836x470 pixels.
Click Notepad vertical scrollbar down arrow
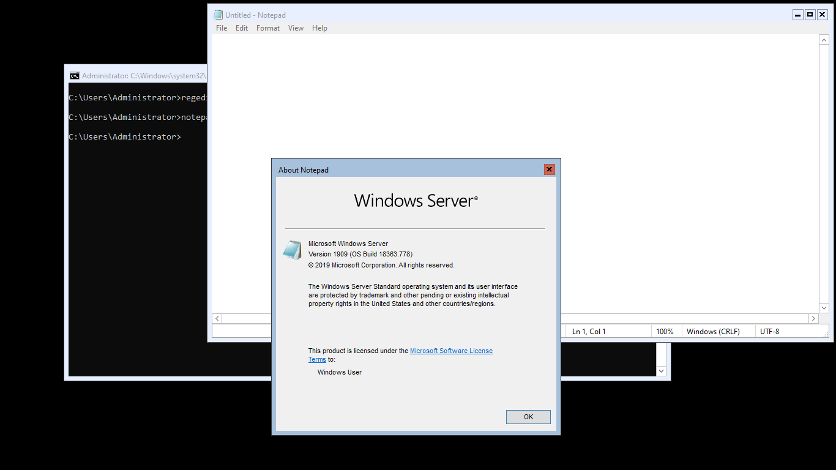point(824,308)
